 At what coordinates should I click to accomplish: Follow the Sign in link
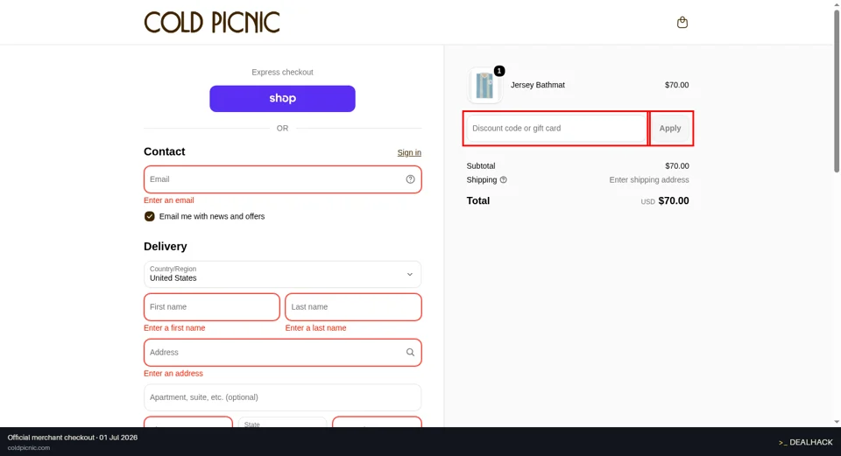[409, 152]
